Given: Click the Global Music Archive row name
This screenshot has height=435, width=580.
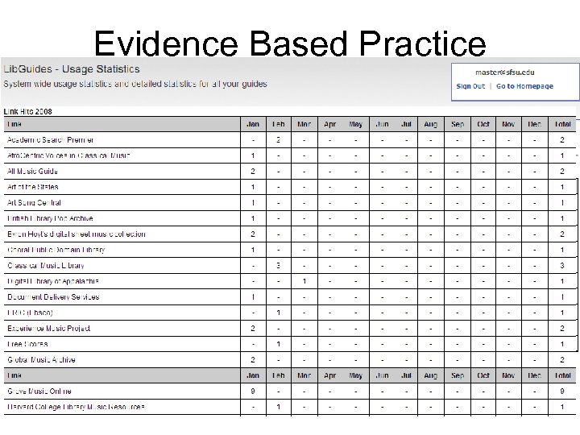Looking at the screenshot, I should pyautogui.click(x=41, y=360).
